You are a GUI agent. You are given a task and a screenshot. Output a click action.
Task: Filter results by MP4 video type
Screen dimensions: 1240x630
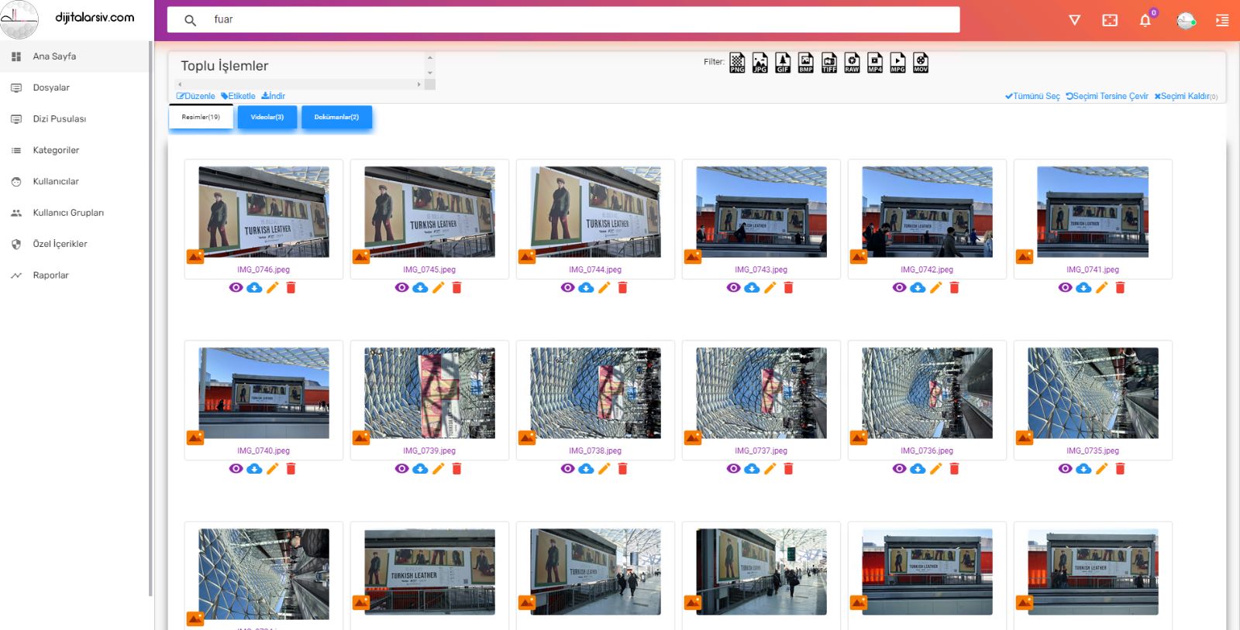pos(875,63)
